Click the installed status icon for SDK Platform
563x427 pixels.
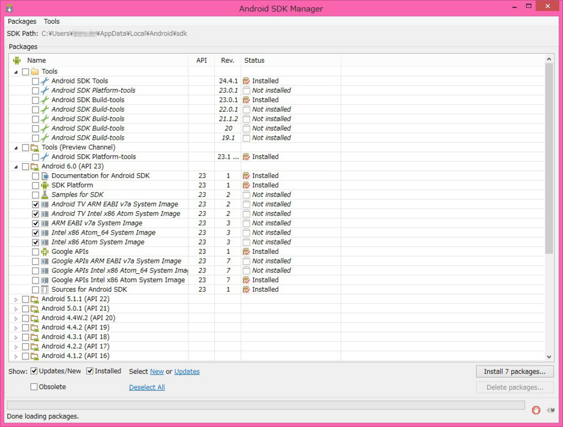pyautogui.click(x=246, y=185)
